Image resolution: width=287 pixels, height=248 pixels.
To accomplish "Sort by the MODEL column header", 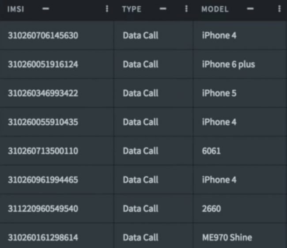I will pyautogui.click(x=215, y=9).
